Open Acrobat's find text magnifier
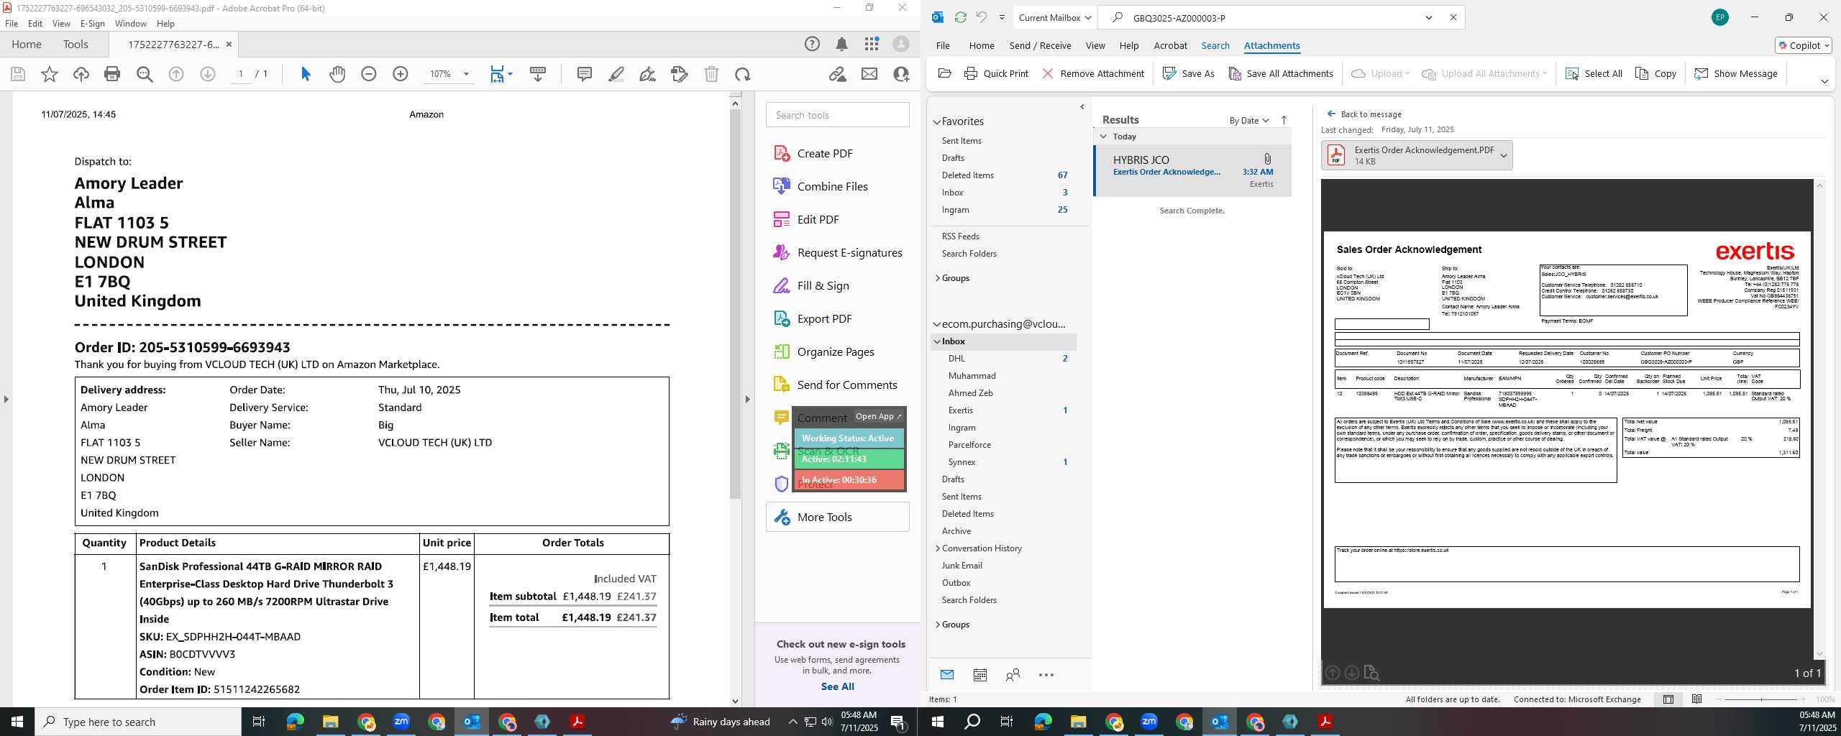Image resolution: width=1841 pixels, height=736 pixels. click(x=145, y=74)
